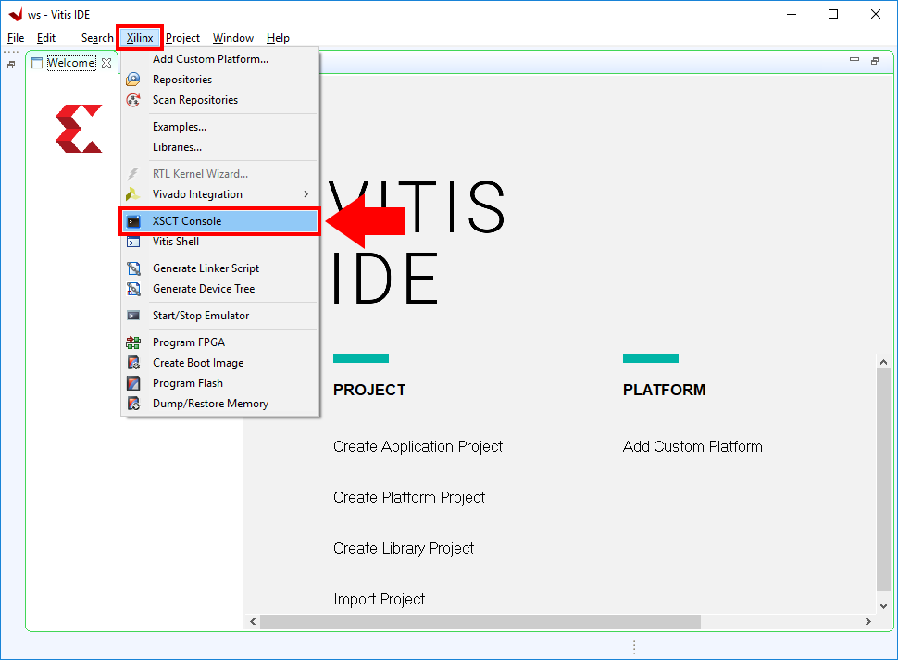Click the Welcome tab page icon

point(37,63)
